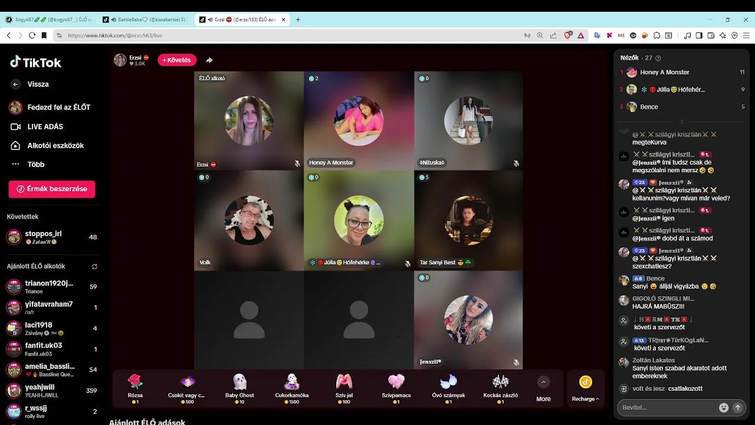Image resolution: width=755 pixels, height=425 pixels.
Task: Click the muted mic icon on Nituska's tile
Action: tap(516, 164)
